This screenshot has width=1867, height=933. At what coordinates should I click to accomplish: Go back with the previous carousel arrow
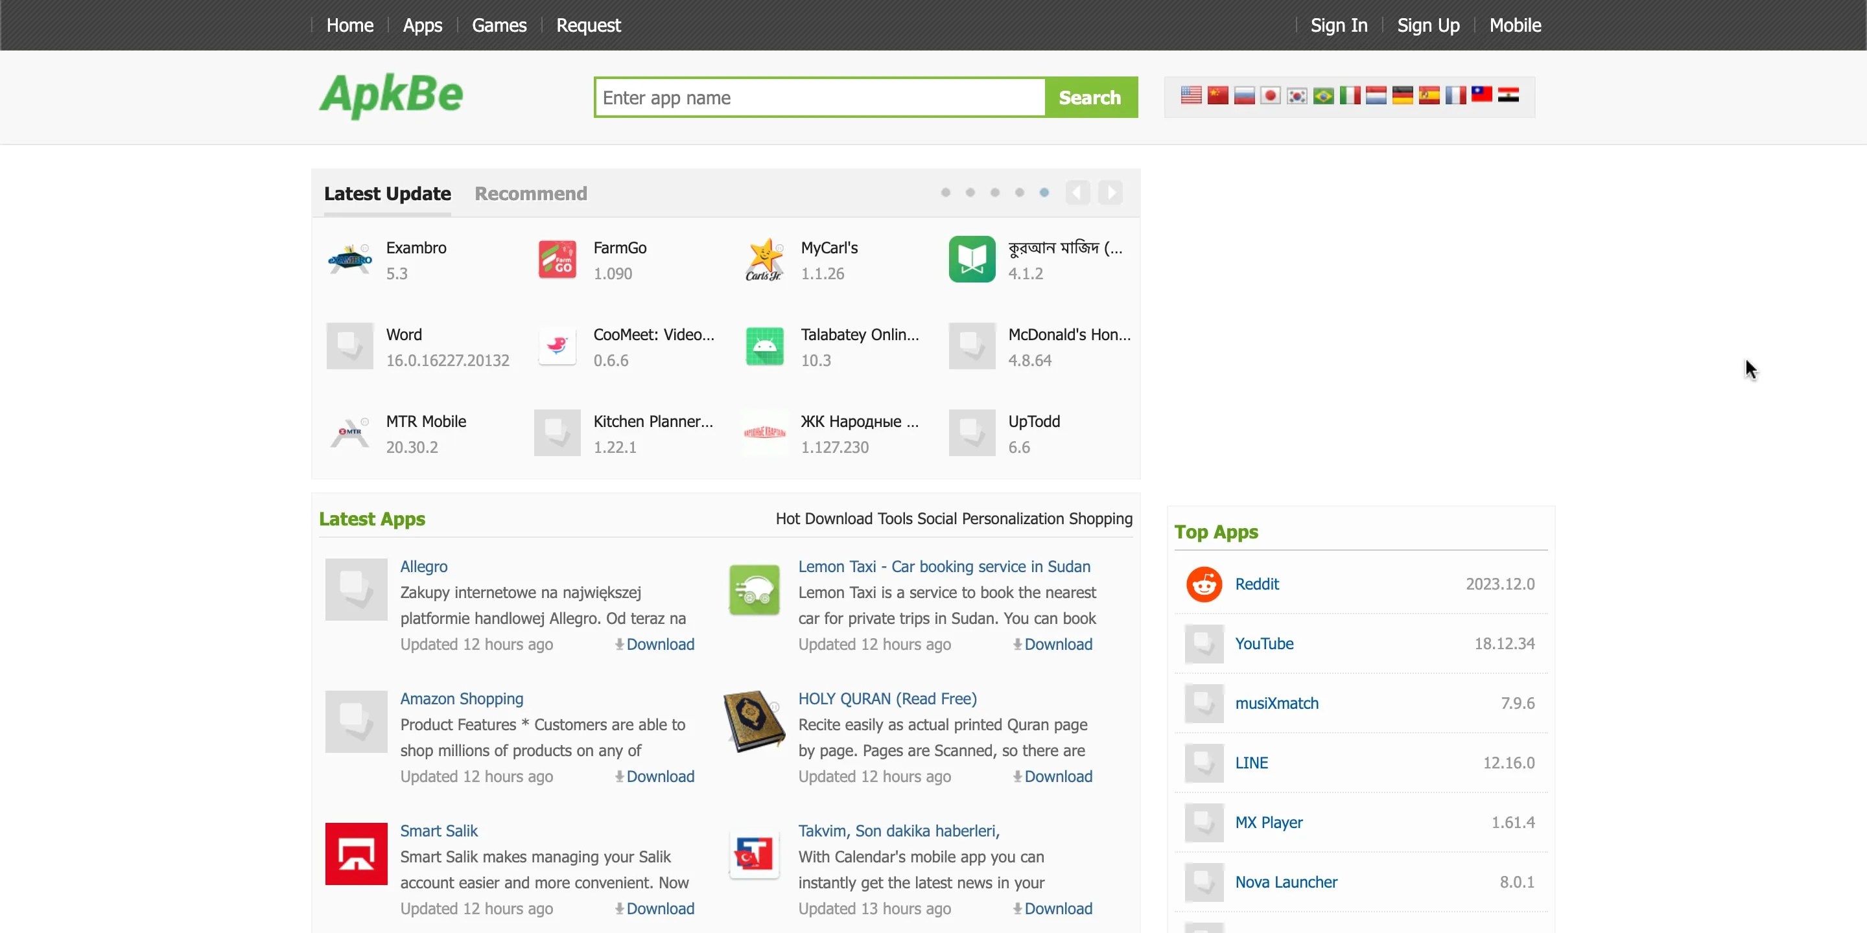pos(1077,192)
